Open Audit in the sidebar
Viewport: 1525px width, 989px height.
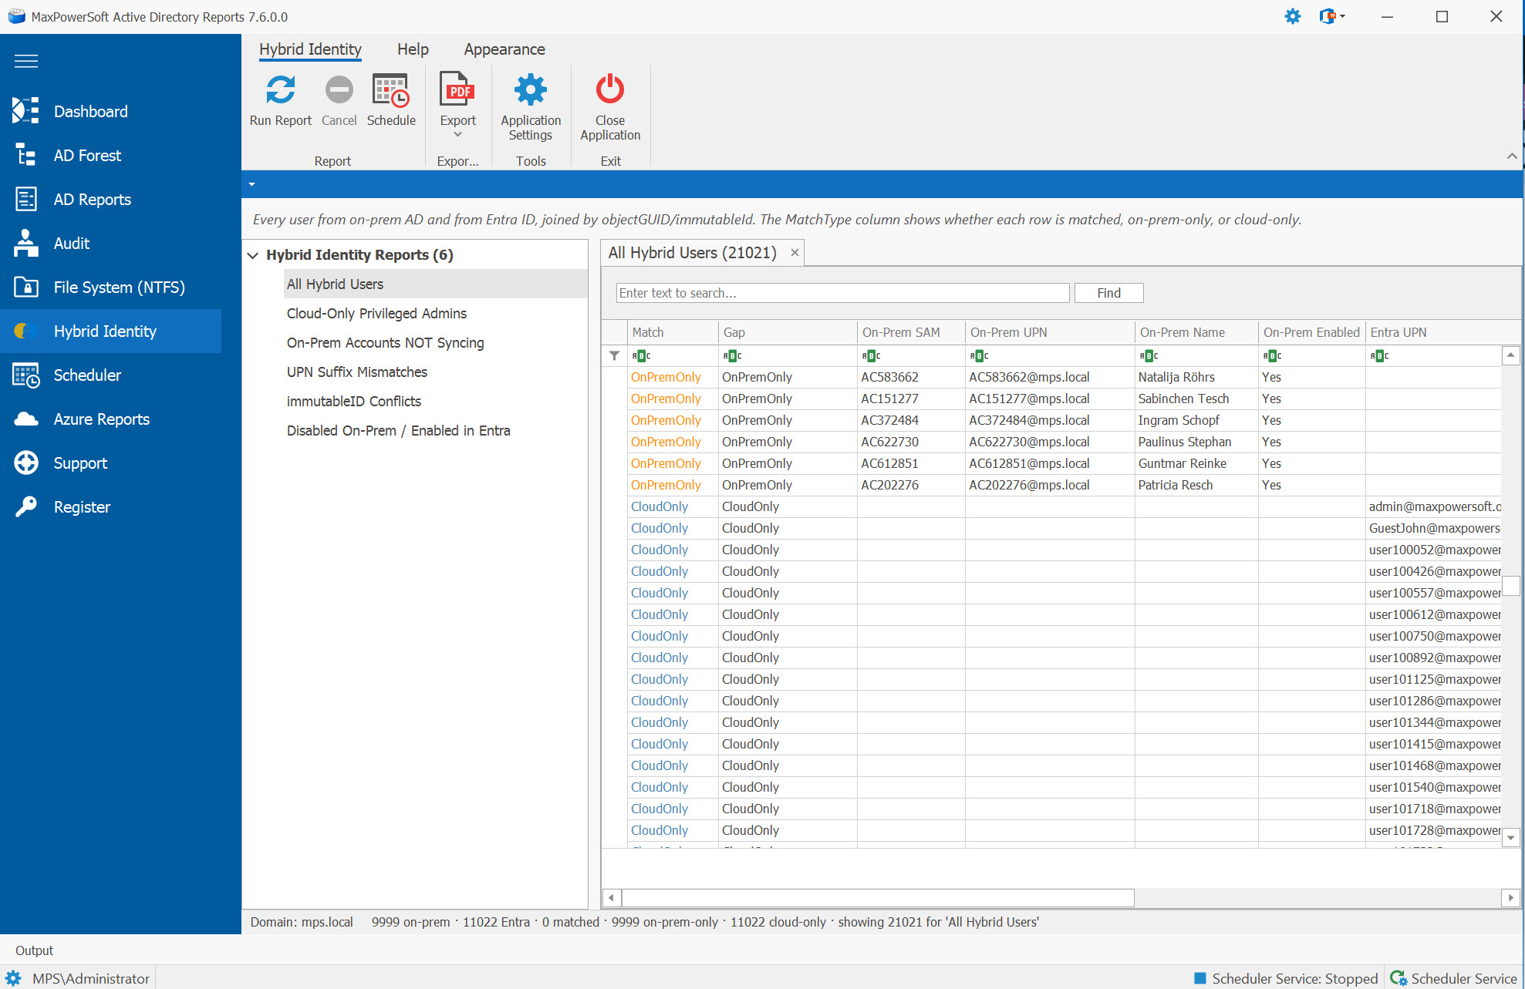(x=110, y=244)
